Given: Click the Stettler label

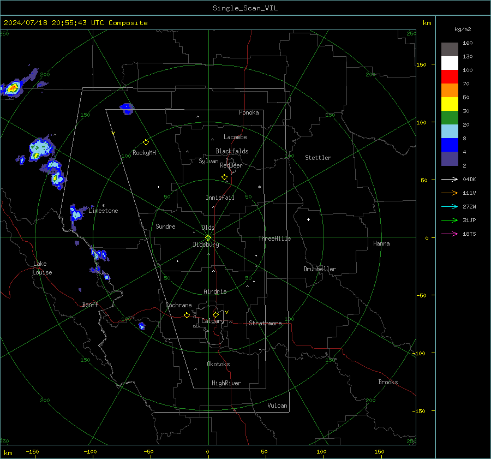Looking at the screenshot, I should click(x=318, y=158).
